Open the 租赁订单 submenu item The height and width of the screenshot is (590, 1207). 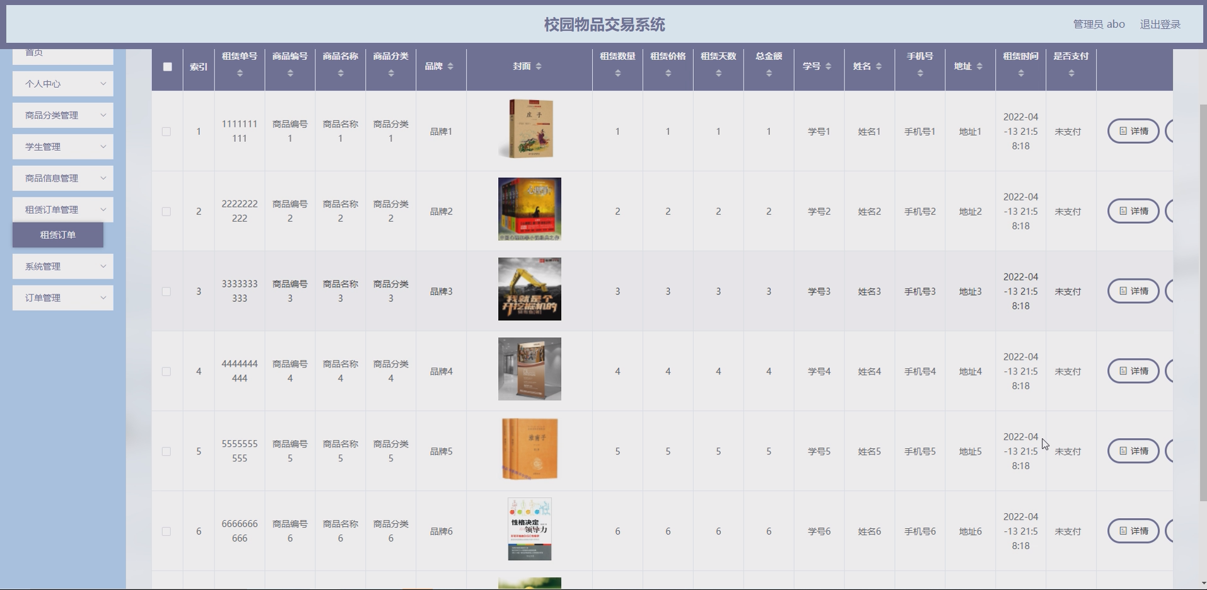click(58, 235)
